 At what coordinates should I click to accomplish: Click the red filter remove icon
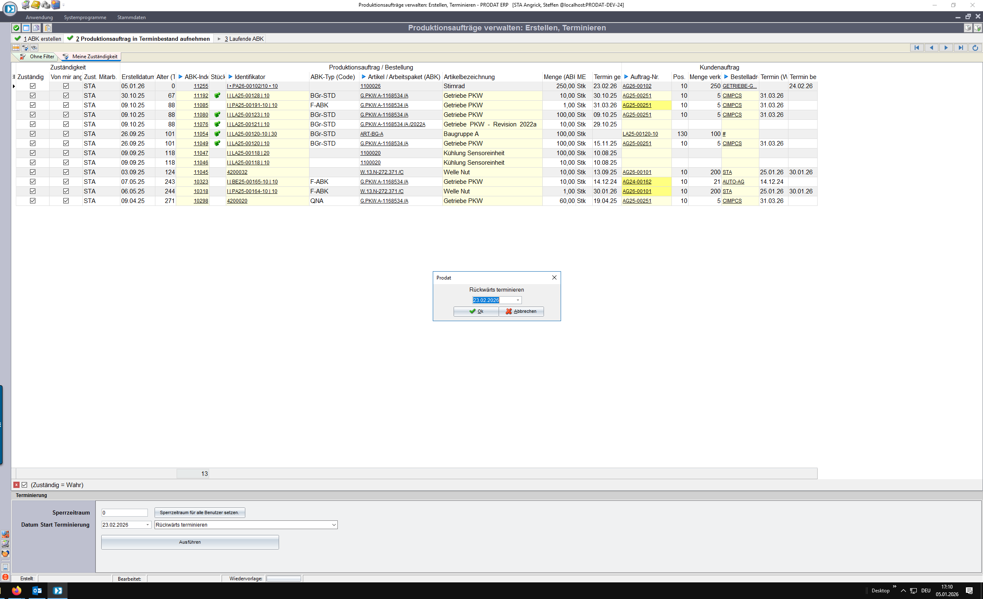coord(16,485)
